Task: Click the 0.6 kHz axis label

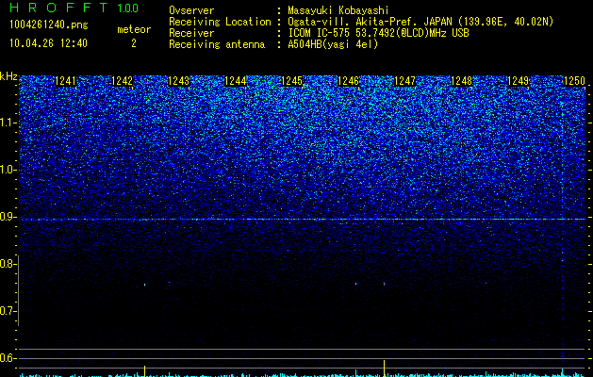Action: coord(8,358)
